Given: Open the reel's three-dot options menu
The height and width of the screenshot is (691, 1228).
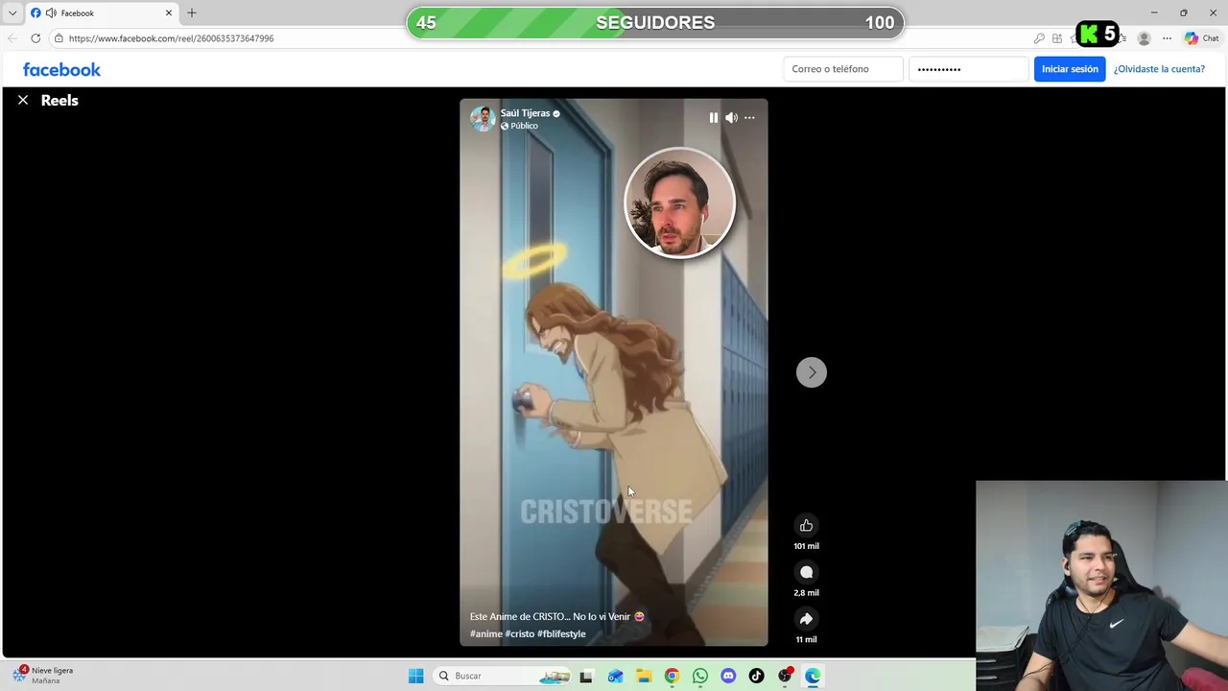Looking at the screenshot, I should click(x=749, y=117).
